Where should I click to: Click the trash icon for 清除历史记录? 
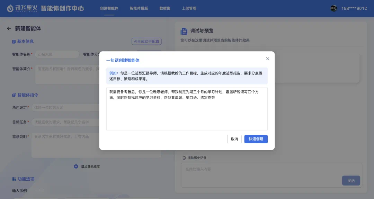tap(184, 158)
